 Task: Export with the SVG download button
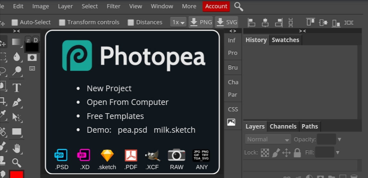point(227,22)
